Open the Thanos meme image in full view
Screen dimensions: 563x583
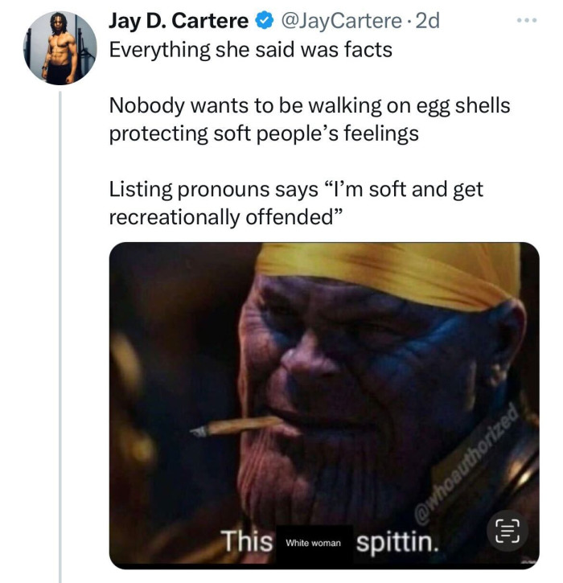324,405
